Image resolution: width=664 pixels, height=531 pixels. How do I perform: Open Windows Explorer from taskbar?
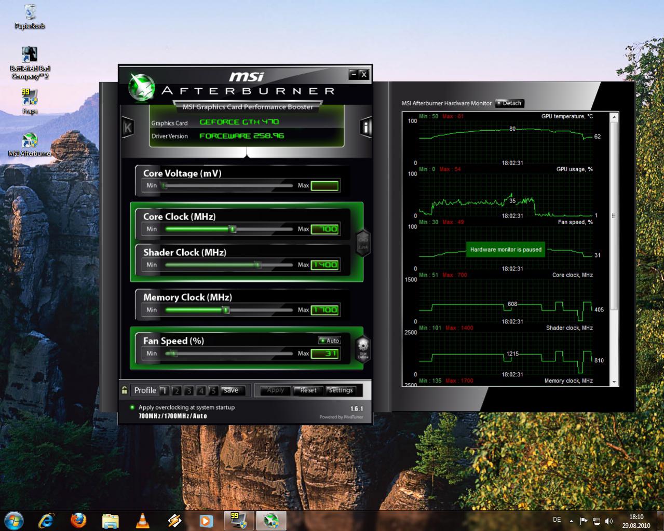pos(111,521)
